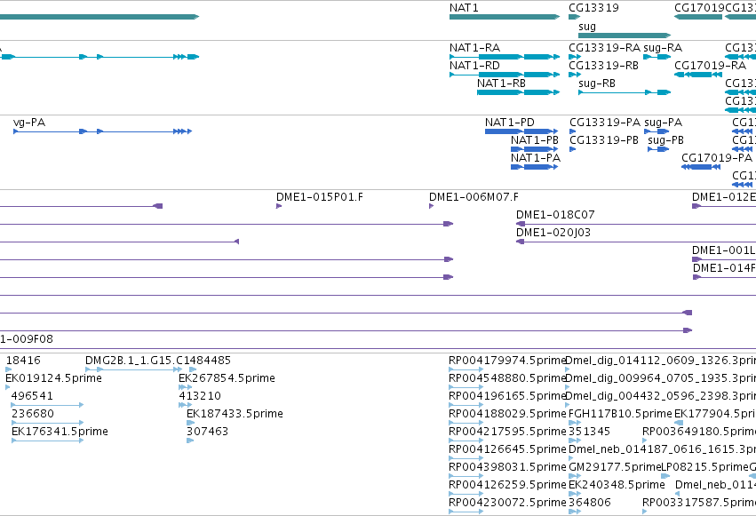Click label EK187433.5prime
756x516 pixels.
point(235,414)
